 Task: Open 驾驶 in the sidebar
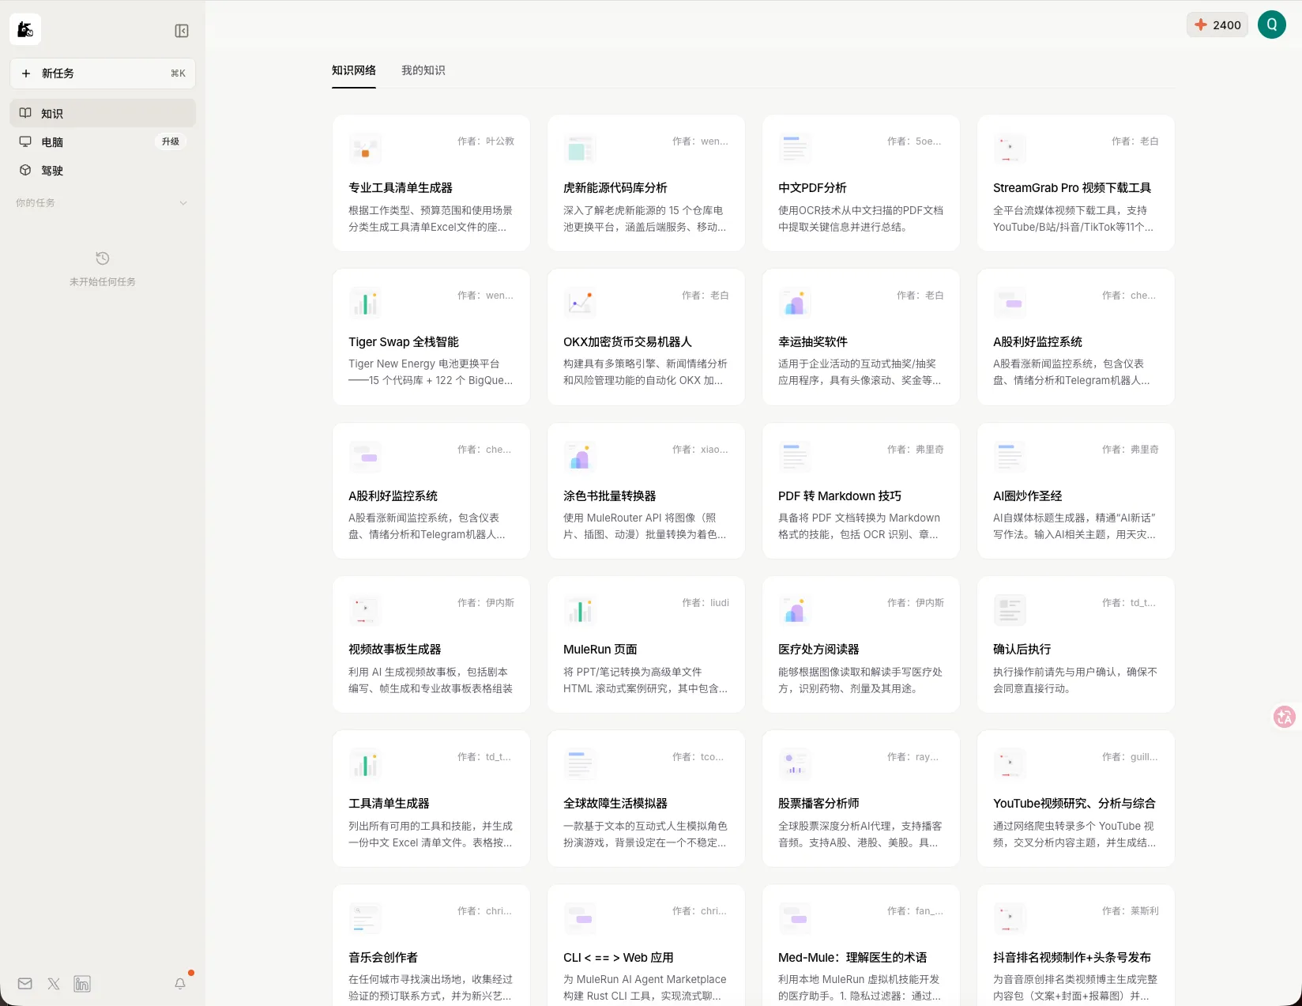tap(52, 171)
